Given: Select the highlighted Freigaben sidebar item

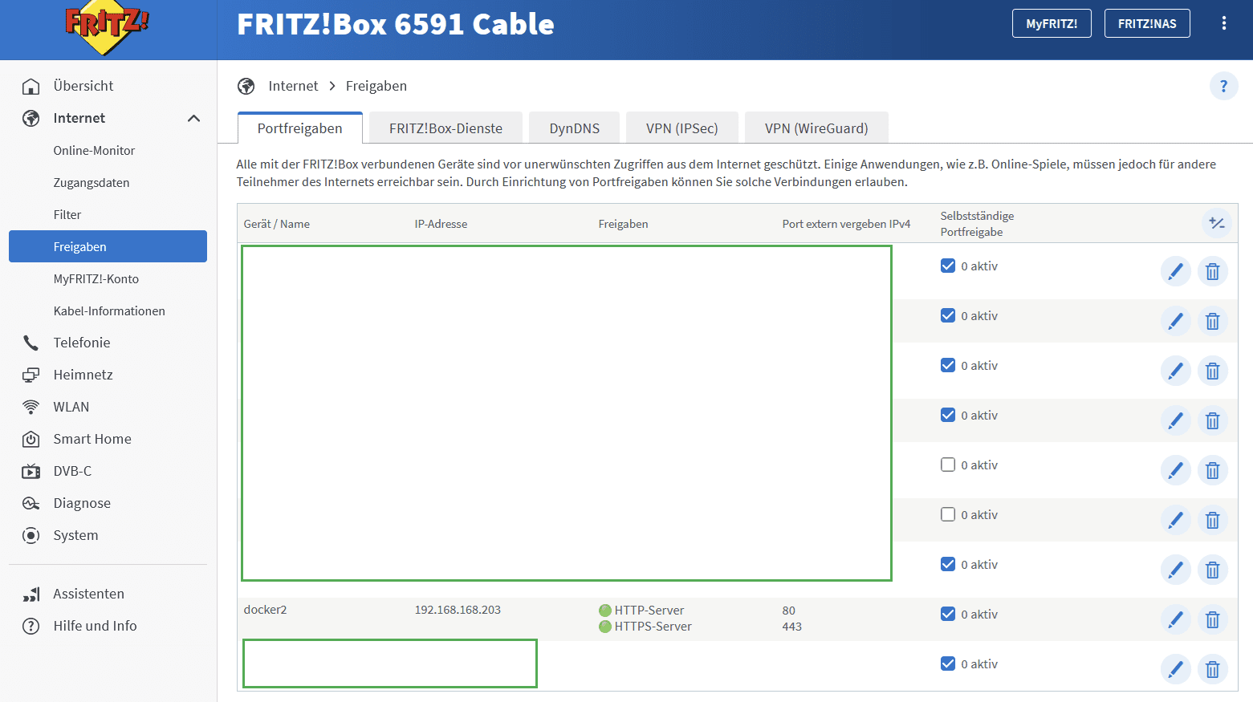Looking at the screenshot, I should [x=108, y=246].
